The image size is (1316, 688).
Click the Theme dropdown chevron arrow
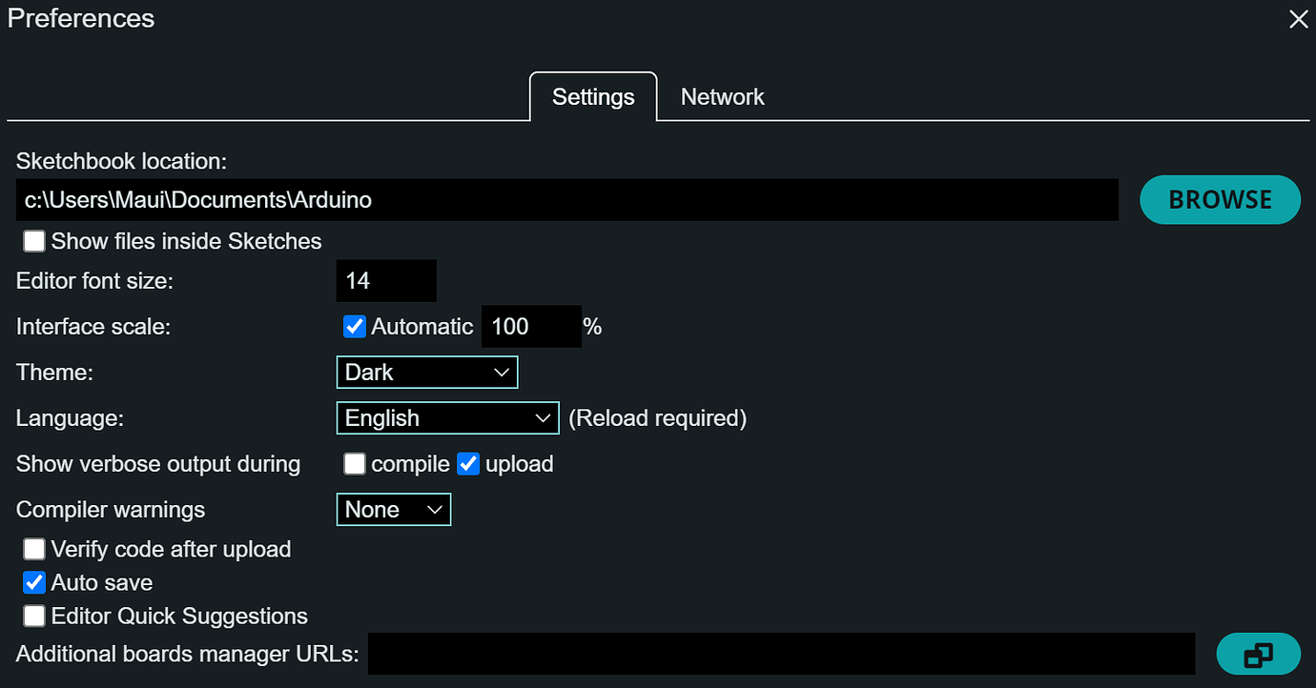(x=503, y=373)
